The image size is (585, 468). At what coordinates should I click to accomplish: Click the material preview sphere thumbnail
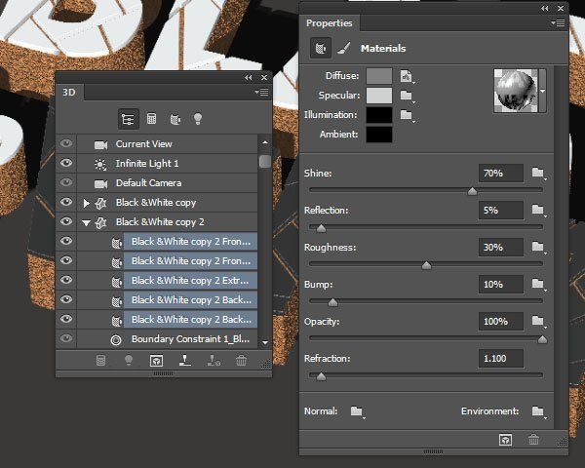(x=516, y=91)
